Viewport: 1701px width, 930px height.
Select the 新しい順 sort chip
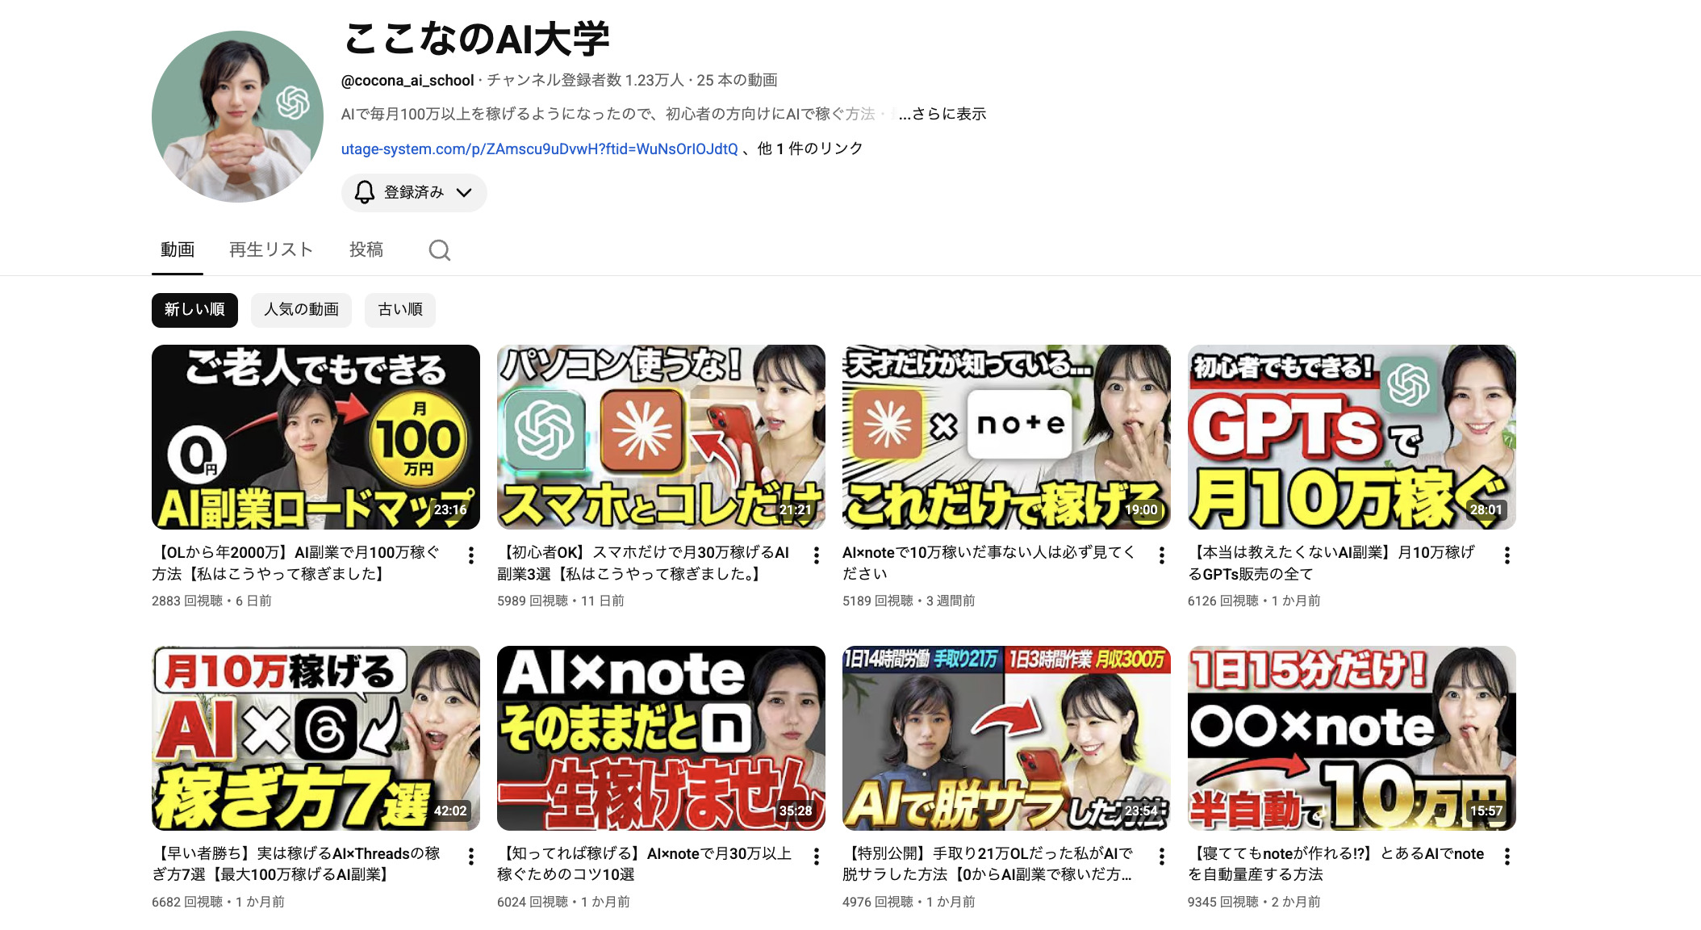coord(194,310)
